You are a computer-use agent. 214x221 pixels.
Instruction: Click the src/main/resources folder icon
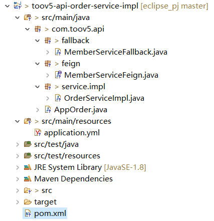click(x=28, y=121)
